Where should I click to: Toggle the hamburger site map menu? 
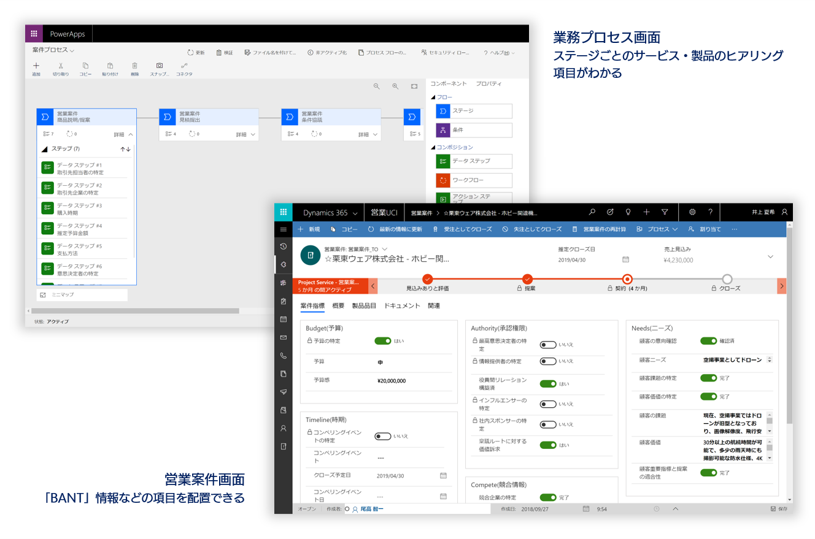pyautogui.click(x=283, y=229)
